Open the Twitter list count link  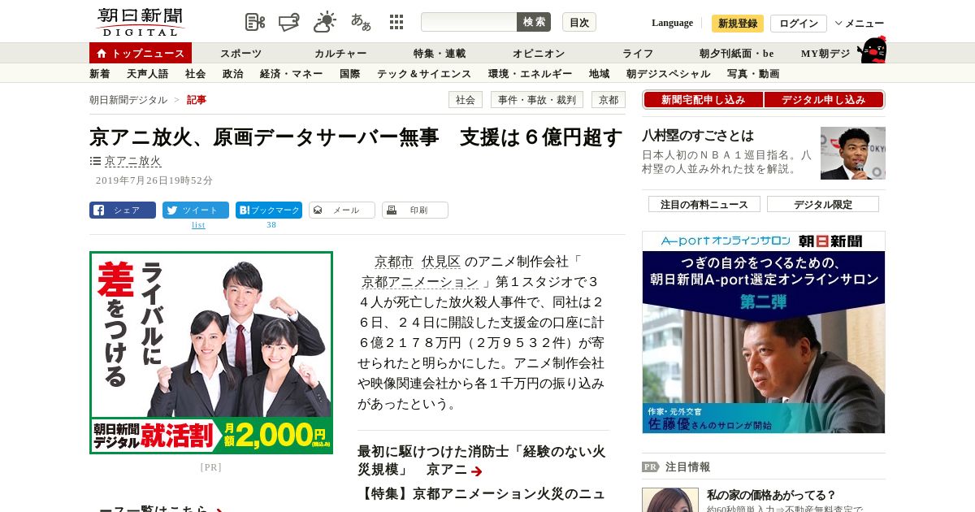(198, 225)
